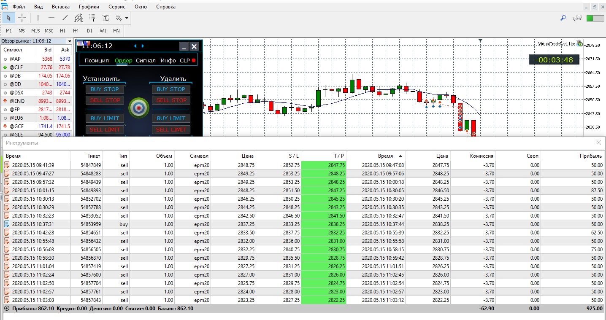Open the Справка menu
606x320 pixels.
point(166,7)
